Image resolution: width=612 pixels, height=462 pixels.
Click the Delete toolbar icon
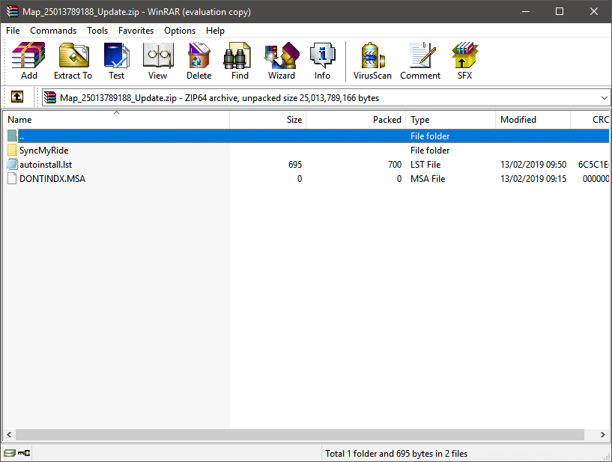[x=199, y=61]
